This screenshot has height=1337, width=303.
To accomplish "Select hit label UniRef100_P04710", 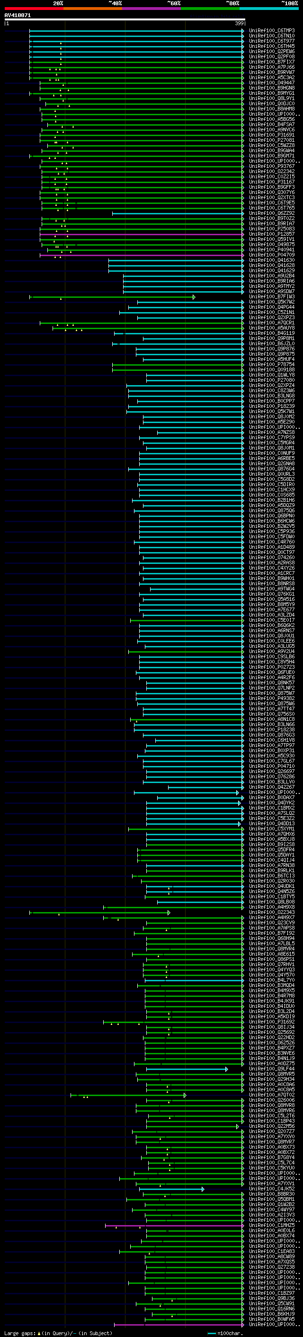I will (272, 766).
